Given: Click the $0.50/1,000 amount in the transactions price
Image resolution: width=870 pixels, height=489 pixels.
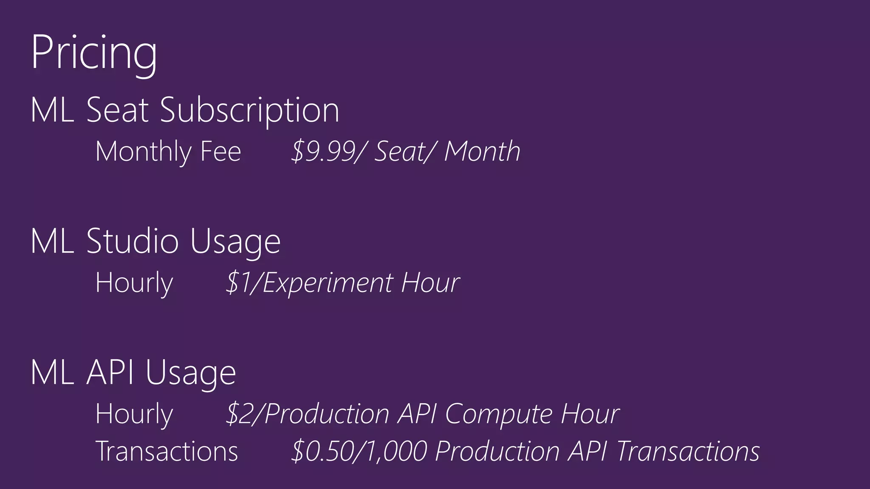Looking at the screenshot, I should (x=359, y=451).
